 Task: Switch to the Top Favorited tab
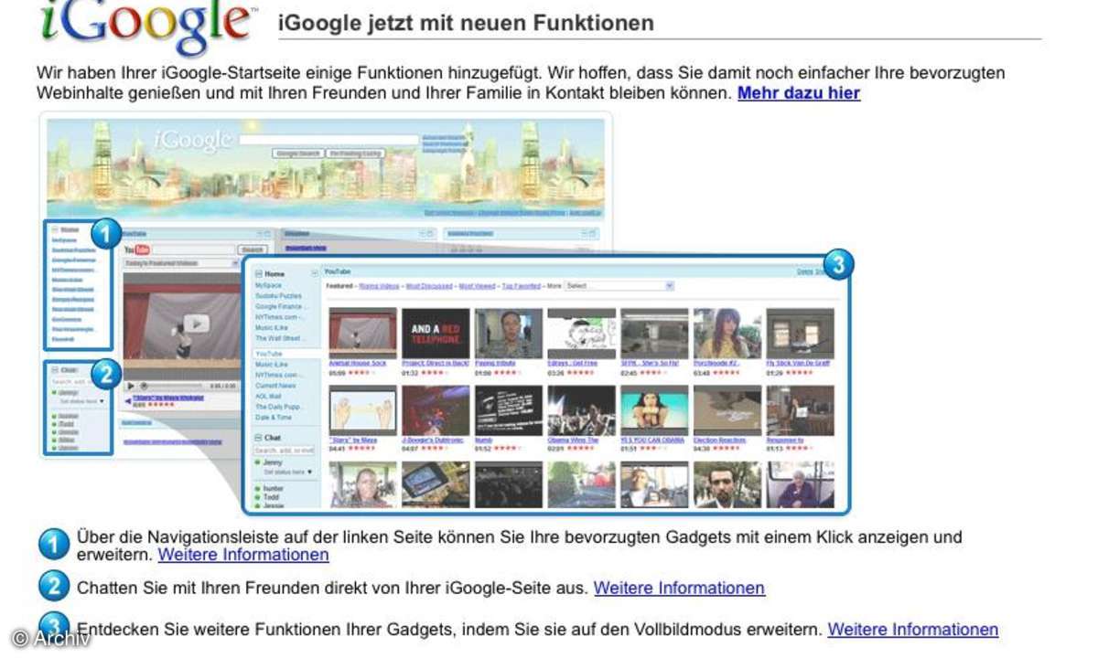521,286
